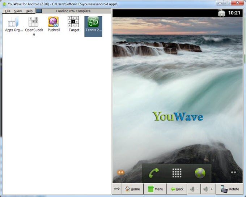Click the Home button
This screenshot has height=197, width=246.
[x=132, y=189]
